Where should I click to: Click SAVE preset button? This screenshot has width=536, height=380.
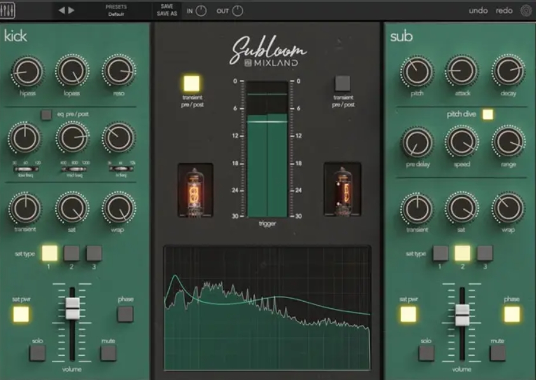167,6
